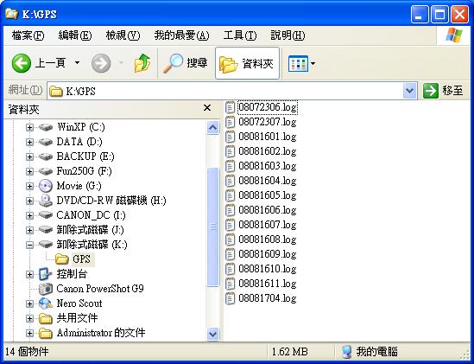The height and width of the screenshot is (364, 474).
Task: Select file 08072306.log icon
Action: coord(230,107)
